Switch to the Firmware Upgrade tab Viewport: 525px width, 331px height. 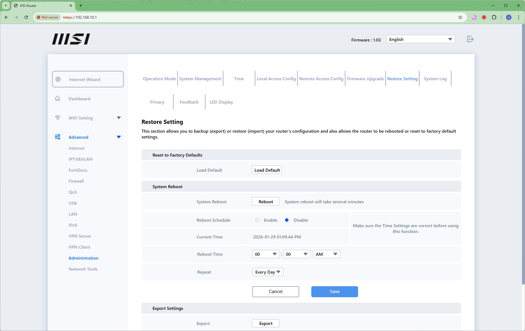365,79
